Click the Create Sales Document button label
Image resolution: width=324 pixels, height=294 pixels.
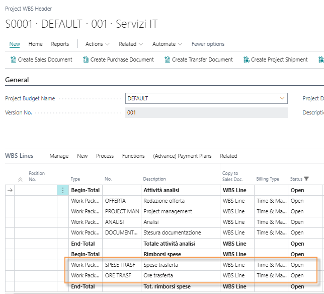point(45,60)
